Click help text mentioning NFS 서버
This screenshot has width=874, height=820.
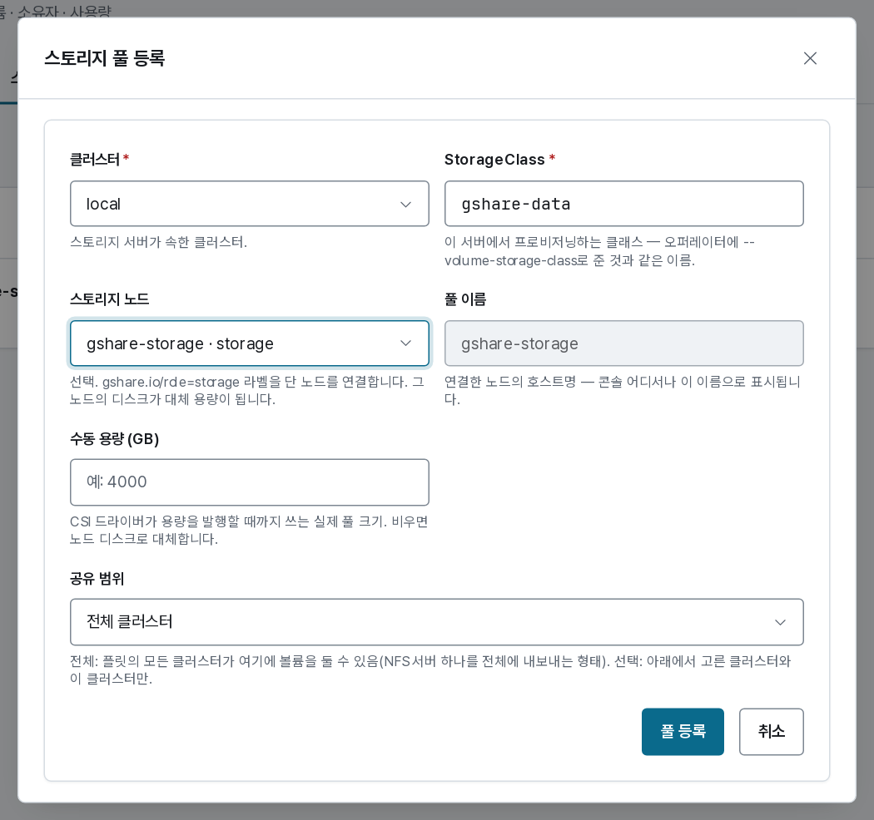tap(430, 669)
